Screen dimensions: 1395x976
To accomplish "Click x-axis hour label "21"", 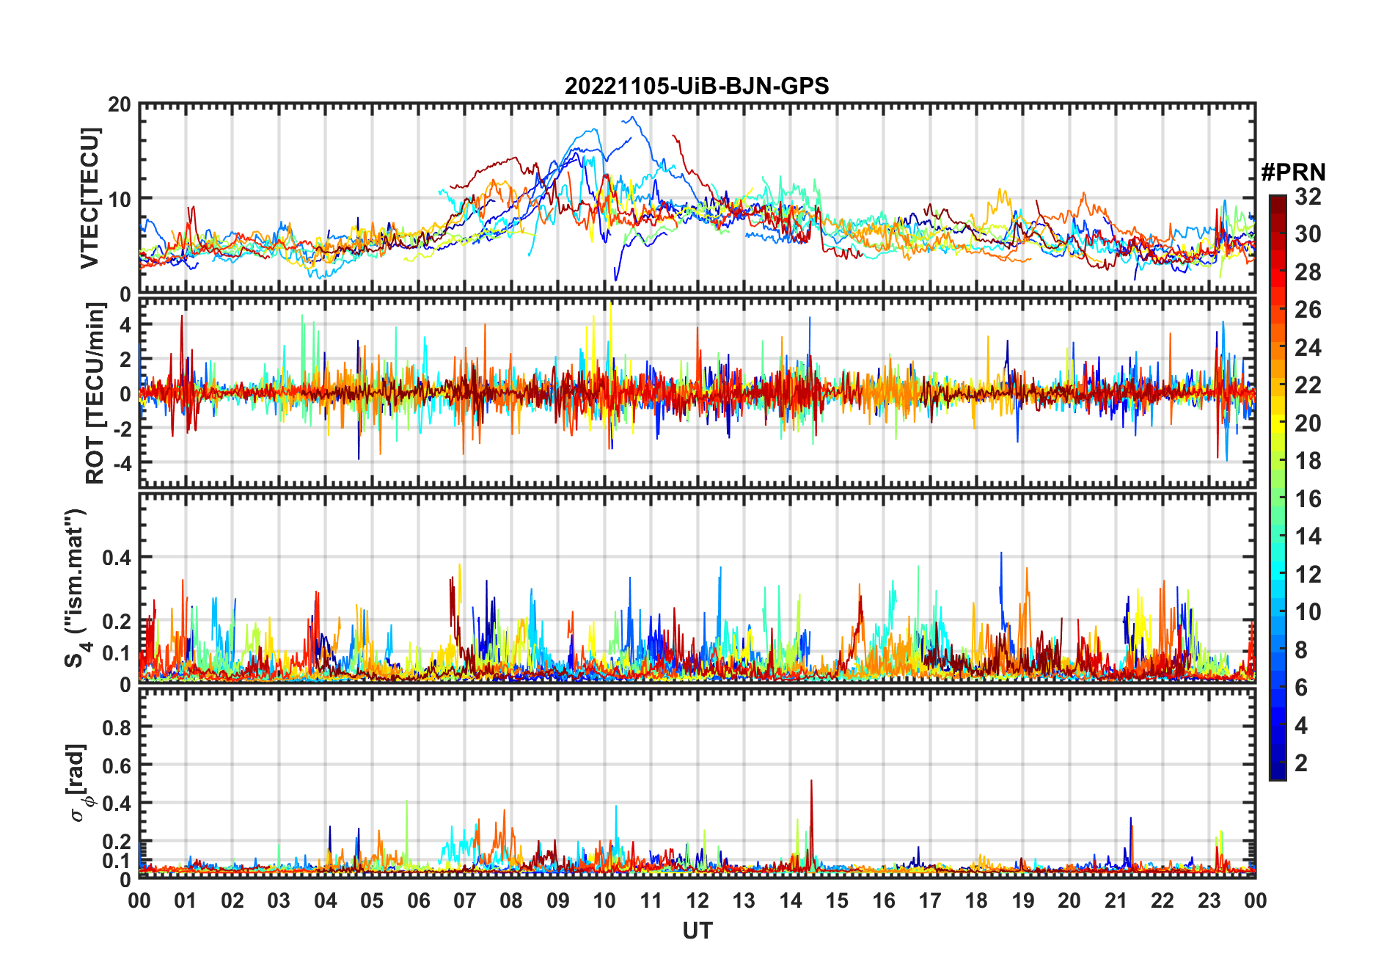I will 1116,900.
